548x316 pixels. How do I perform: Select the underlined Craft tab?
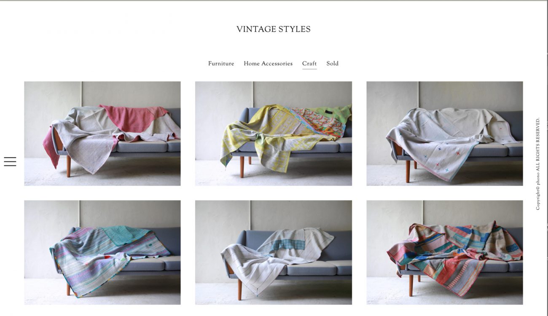(x=309, y=64)
